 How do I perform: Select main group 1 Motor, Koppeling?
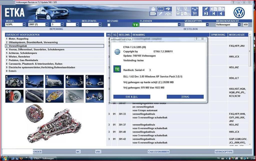(x=55, y=39)
